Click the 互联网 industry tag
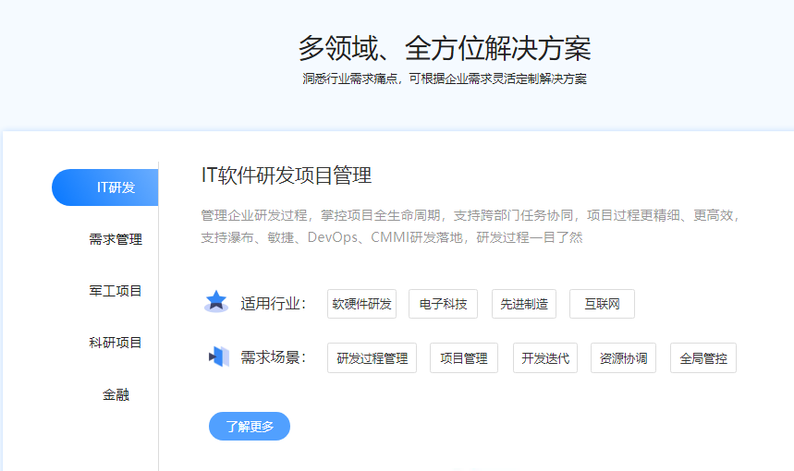 [x=602, y=304]
